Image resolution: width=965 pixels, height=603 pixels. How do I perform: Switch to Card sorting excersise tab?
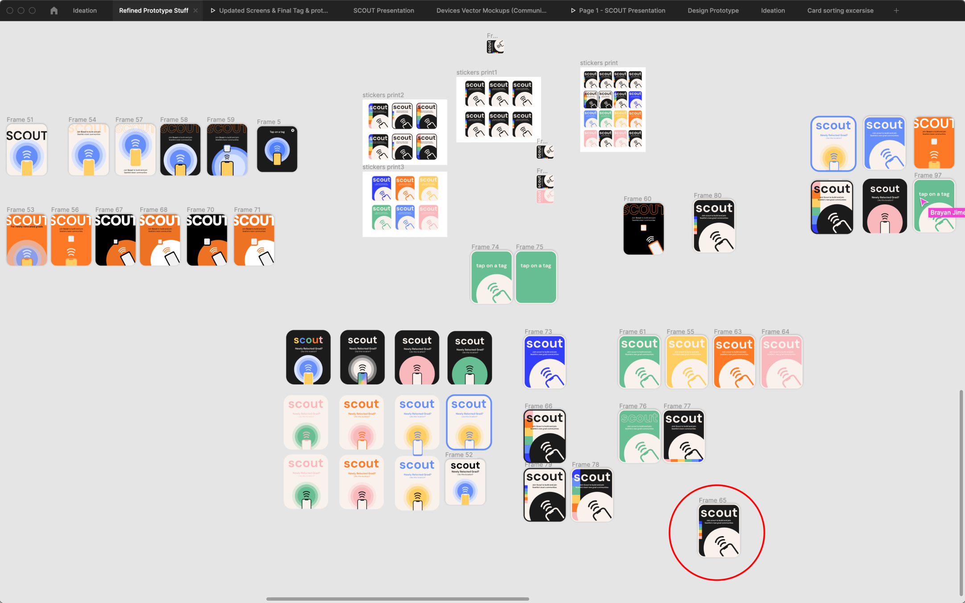click(840, 10)
